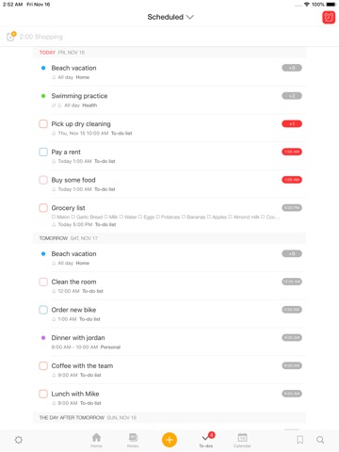Open the bookmark icon in bottom bar

300,440
